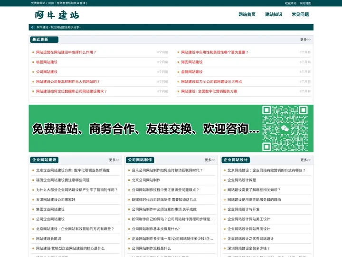
Task: Open article 网站运营在网站建设中发挥什么作用？
Action: pos(66,52)
